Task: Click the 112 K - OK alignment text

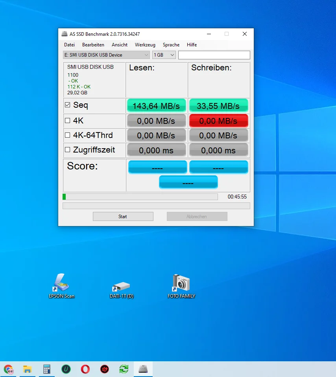Action: [79, 87]
